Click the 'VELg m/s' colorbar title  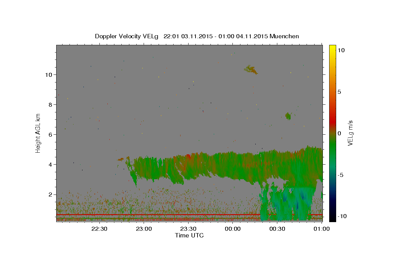350,133
